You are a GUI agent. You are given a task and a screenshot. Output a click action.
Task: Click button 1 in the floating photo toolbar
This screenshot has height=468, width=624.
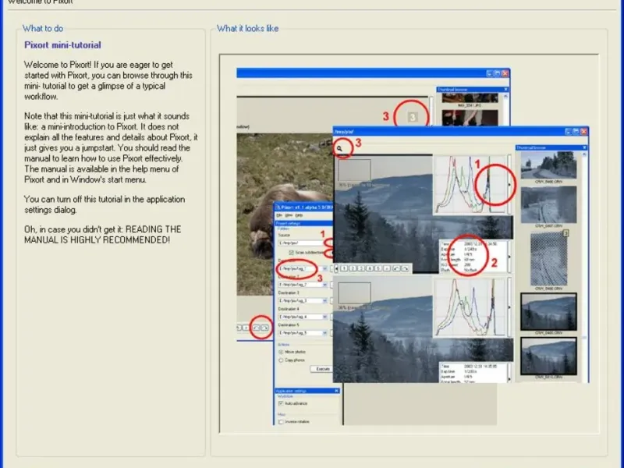point(344,268)
